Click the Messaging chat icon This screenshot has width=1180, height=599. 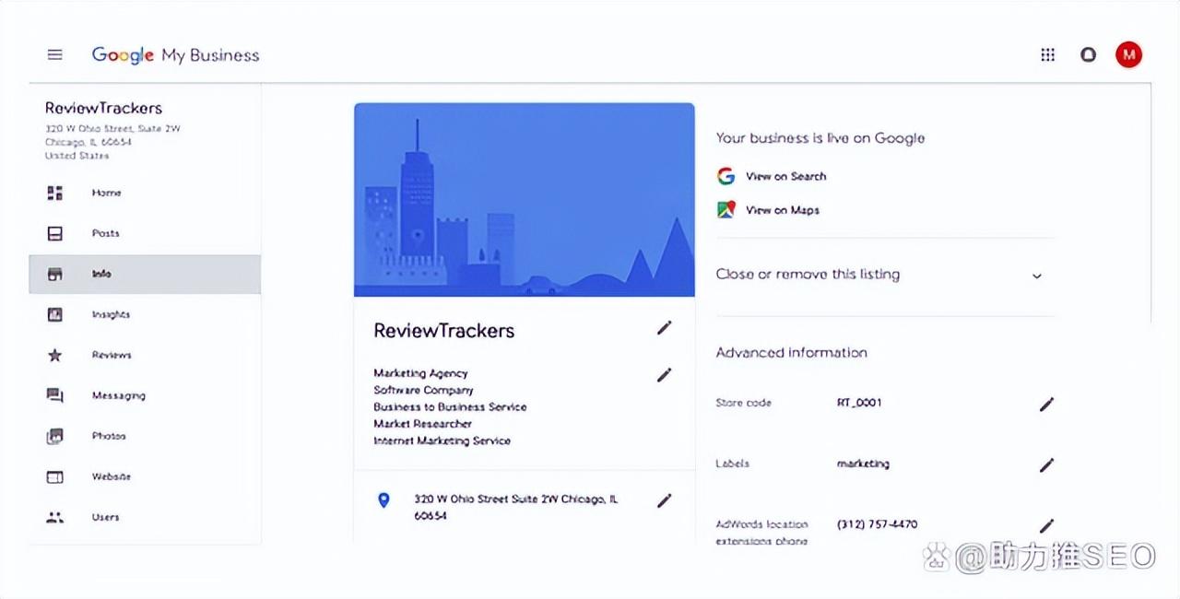tap(55, 395)
